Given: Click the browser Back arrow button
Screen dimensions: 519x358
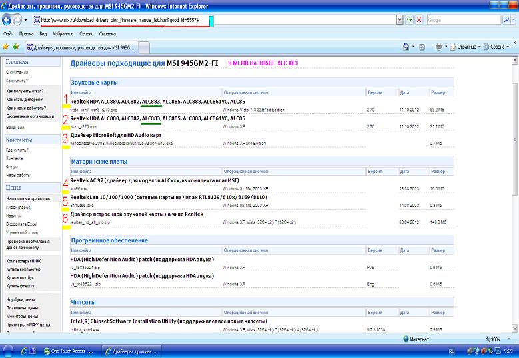Looking at the screenshot, I should point(7,20).
